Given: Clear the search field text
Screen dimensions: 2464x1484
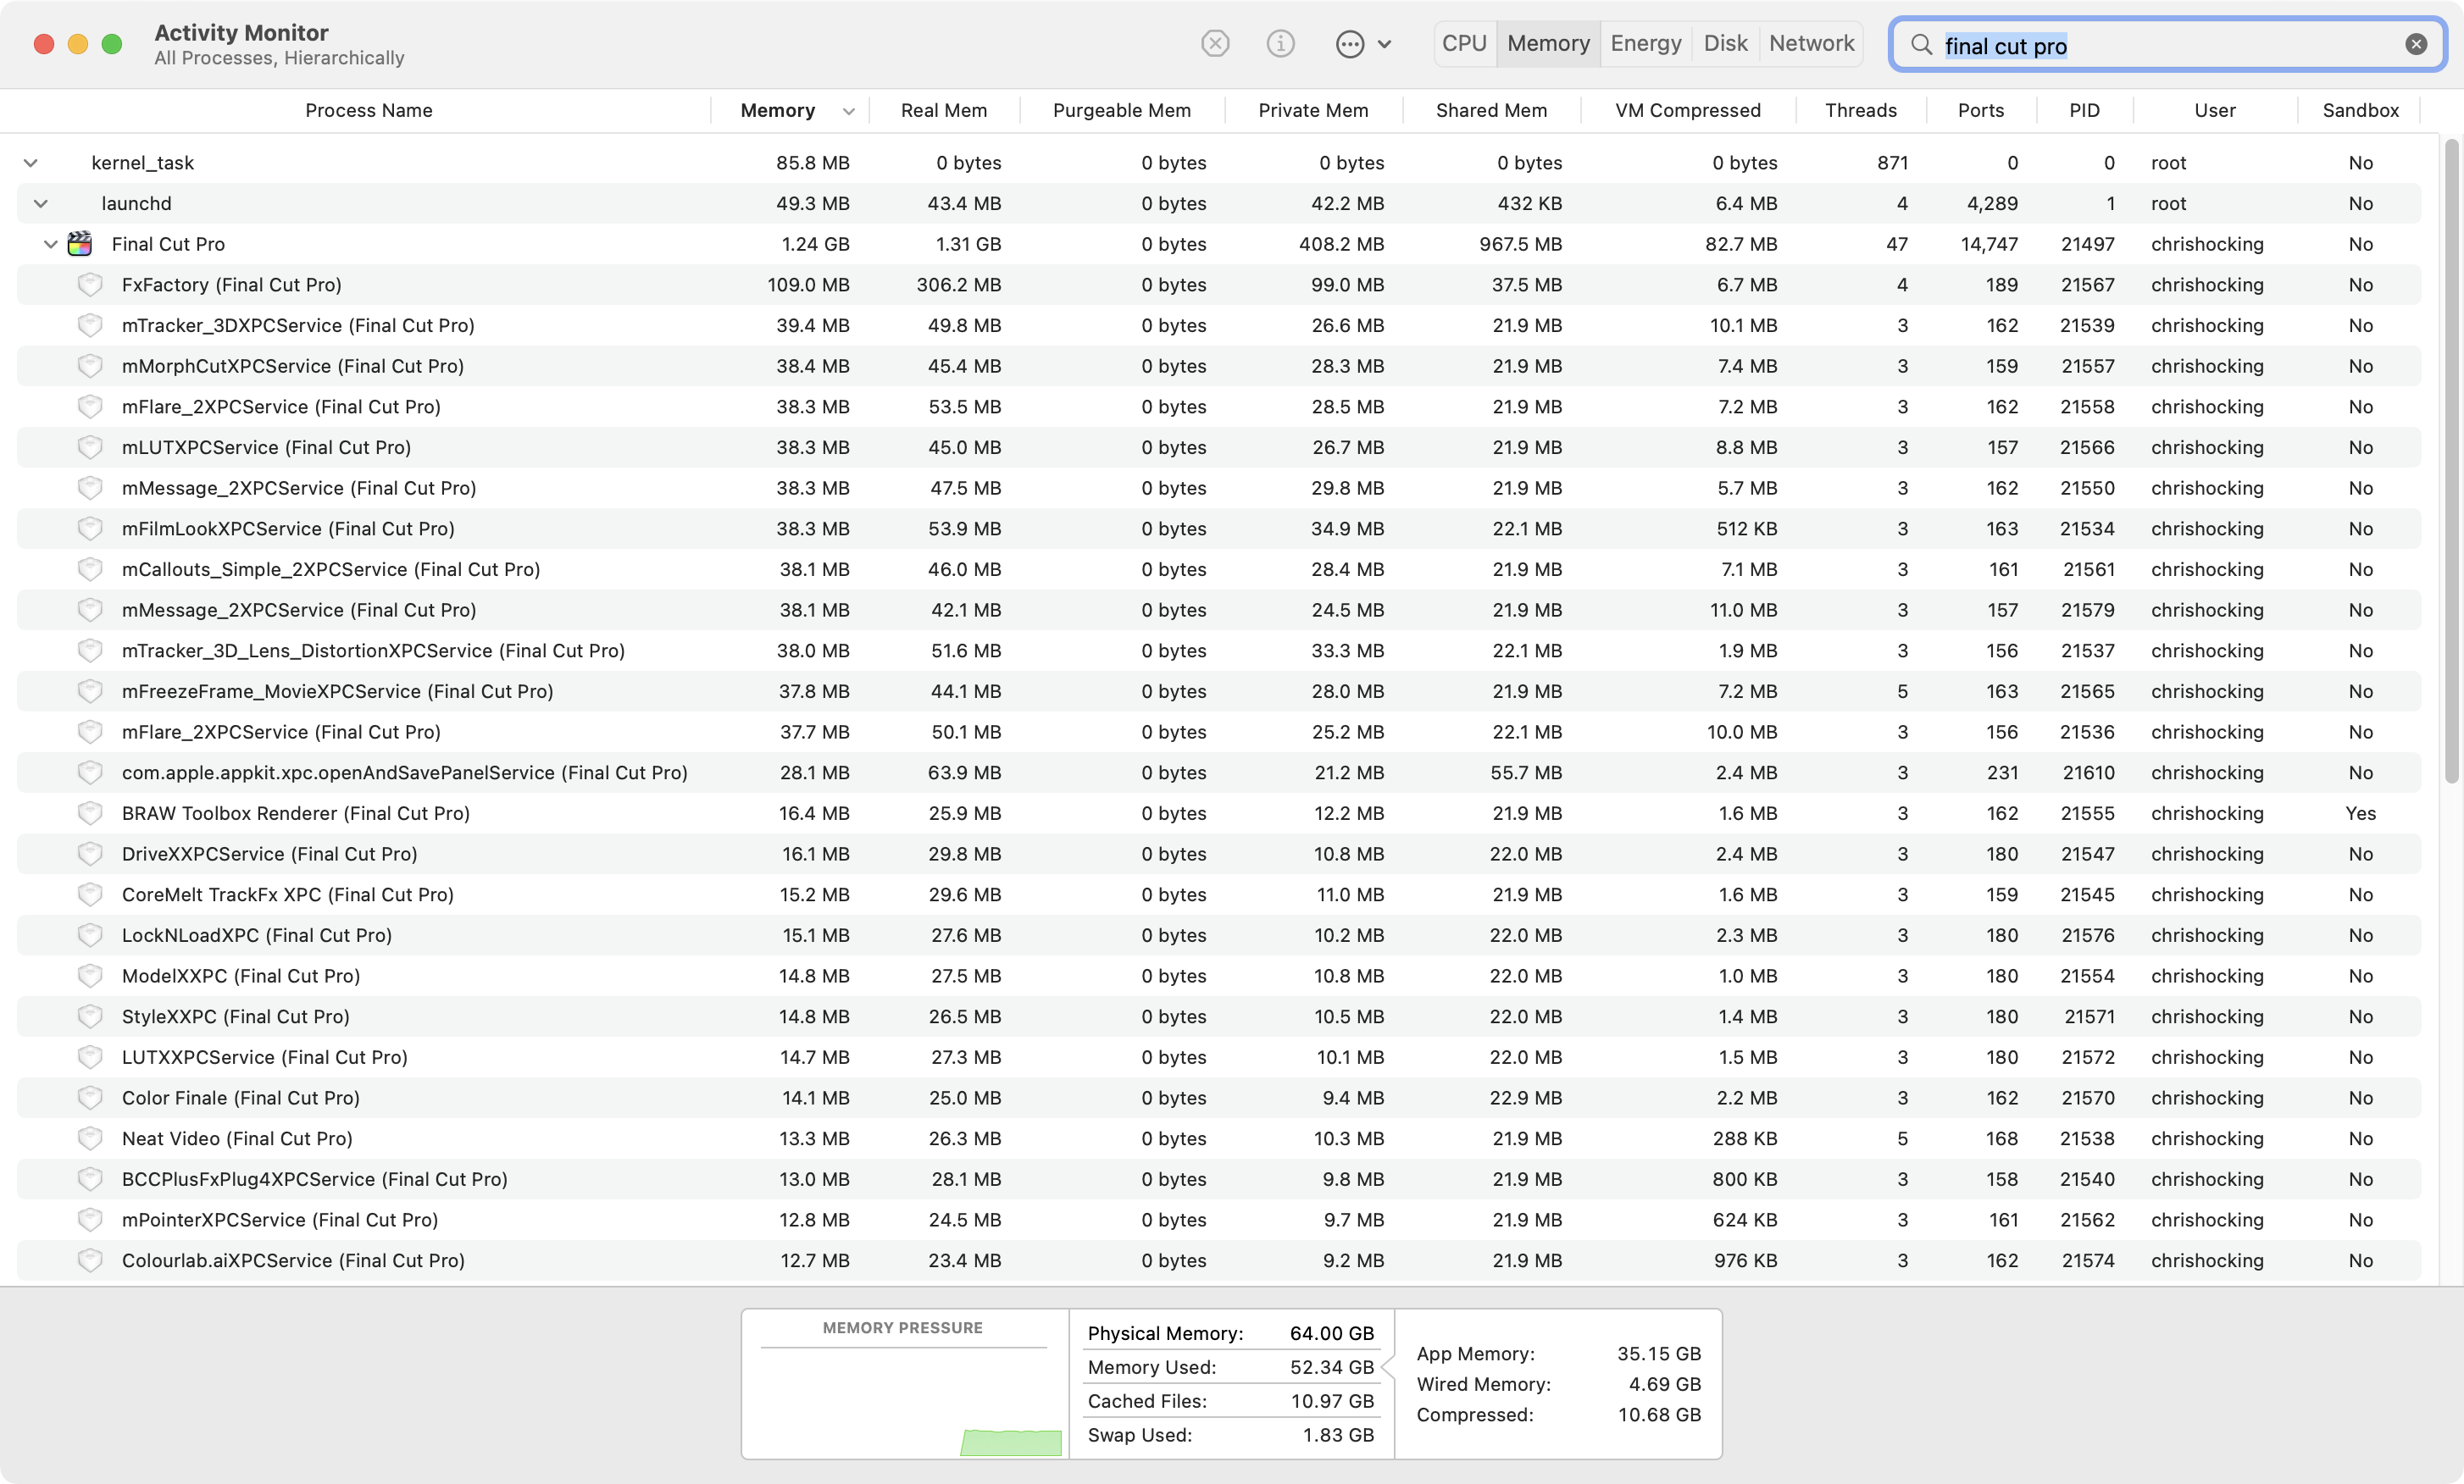Looking at the screenshot, I should [2416, 44].
